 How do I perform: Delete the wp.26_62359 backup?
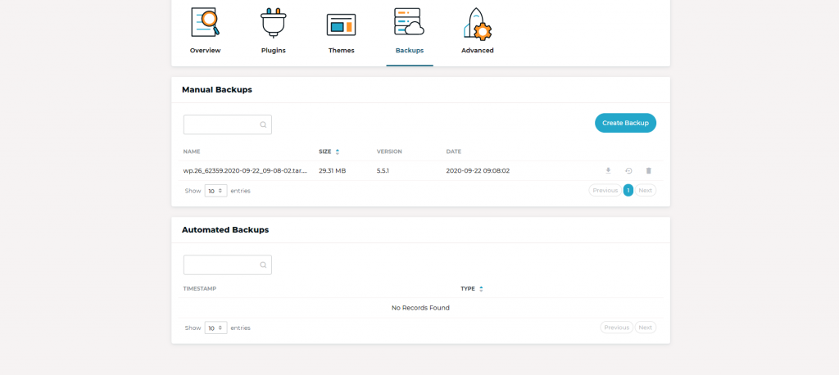(649, 170)
